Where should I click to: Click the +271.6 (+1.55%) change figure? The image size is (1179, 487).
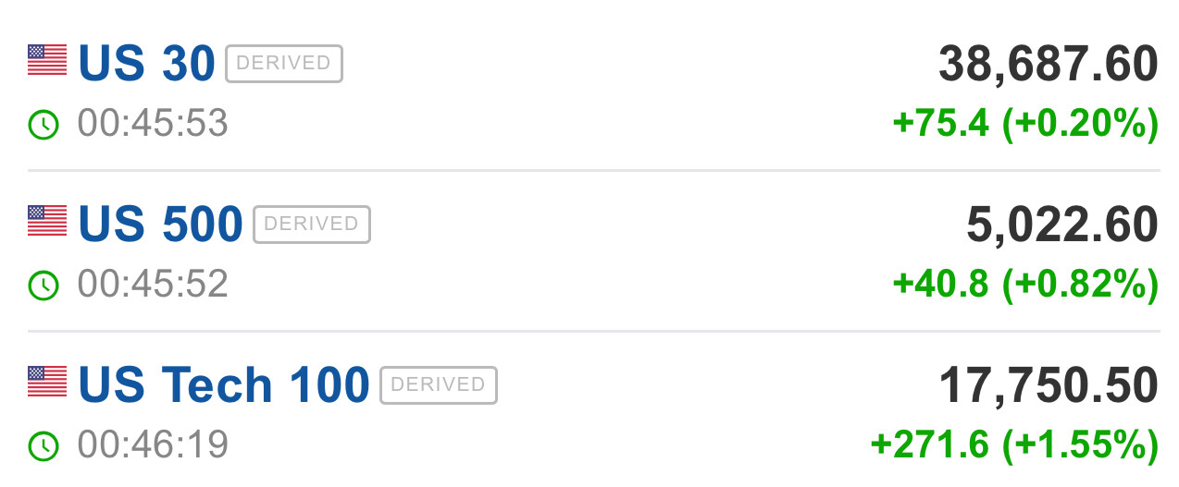(x=1014, y=445)
